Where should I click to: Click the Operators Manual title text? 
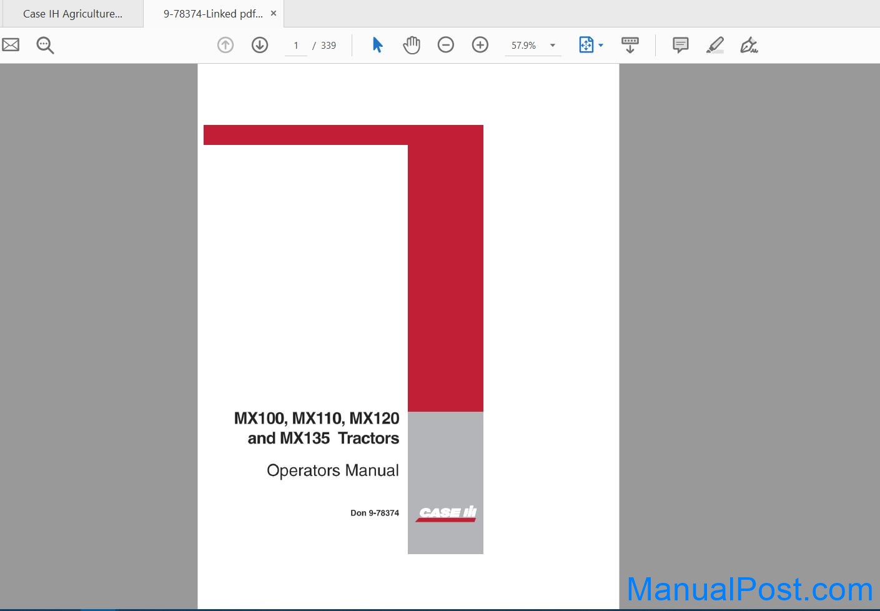point(333,470)
